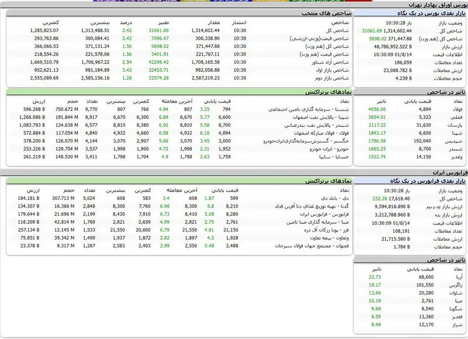This screenshot has height=339, width=468.
Task: Click the lowest value 2,555,089.69
Action: (x=44, y=78)
